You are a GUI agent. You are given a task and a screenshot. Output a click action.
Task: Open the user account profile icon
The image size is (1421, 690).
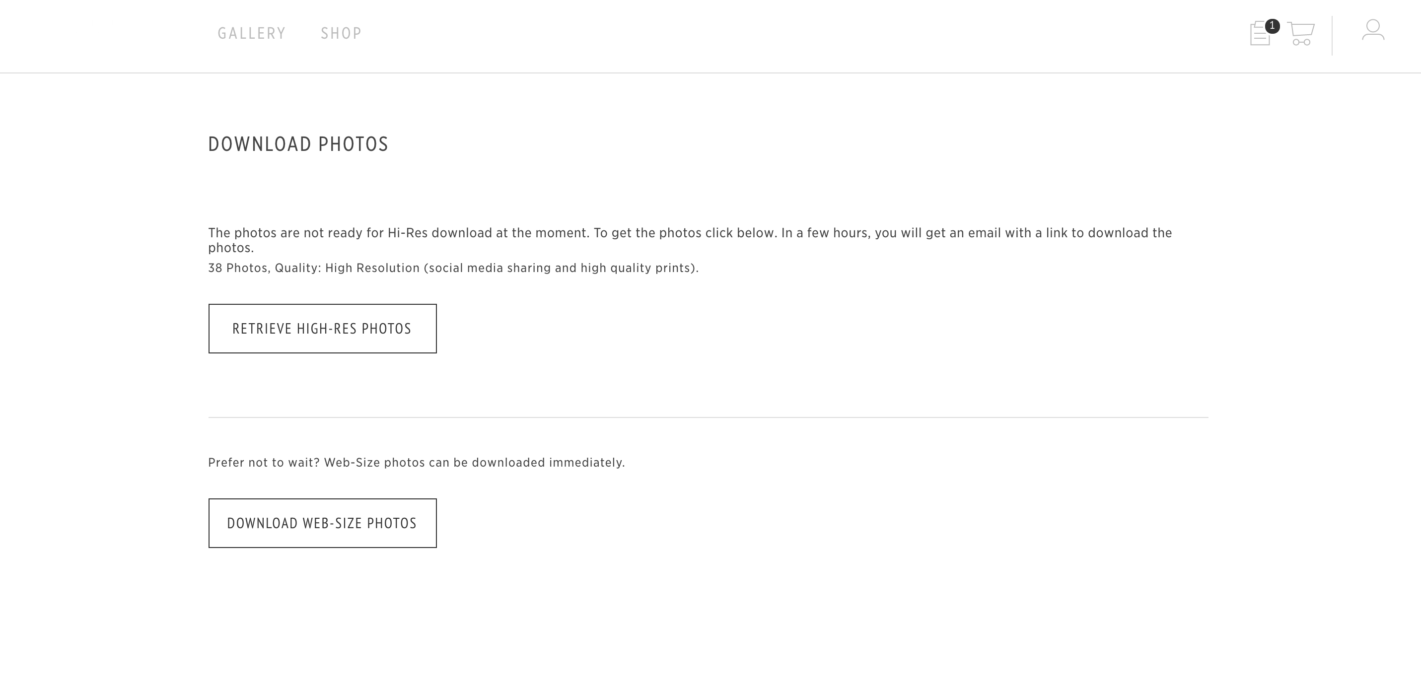(x=1373, y=30)
